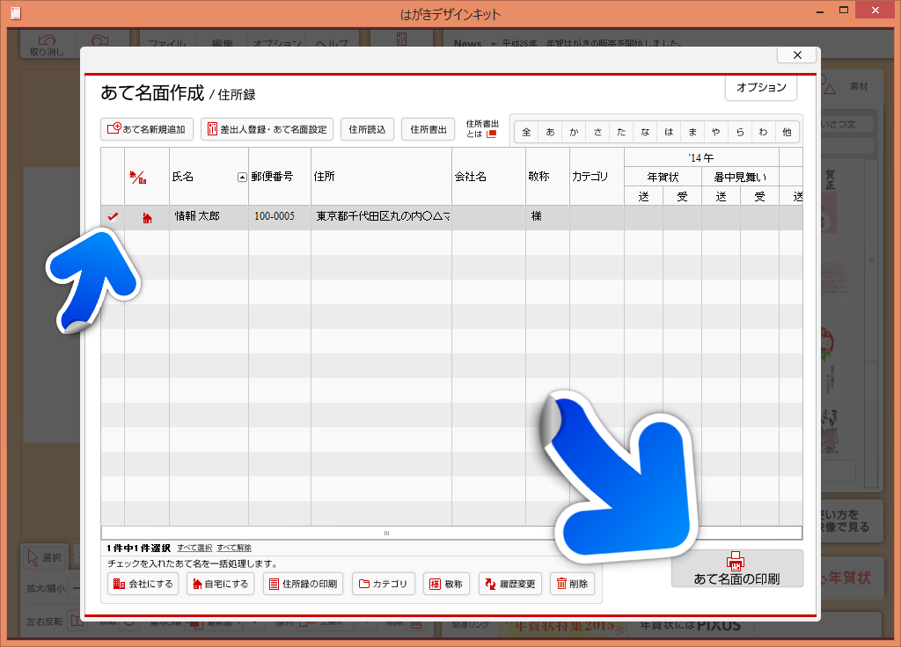Screen dimensions: 901x647
Task: Click 住所書出とは help icon
Action: 492,134
